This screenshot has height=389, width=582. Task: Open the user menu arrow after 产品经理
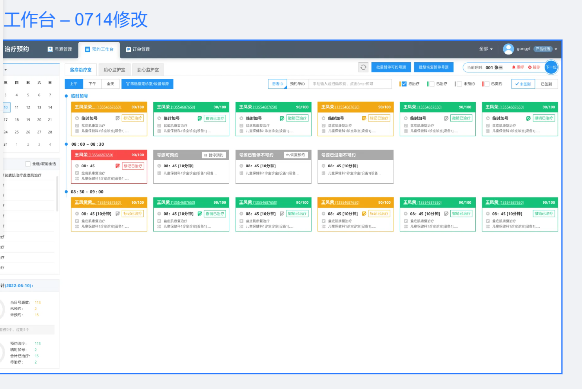click(556, 49)
